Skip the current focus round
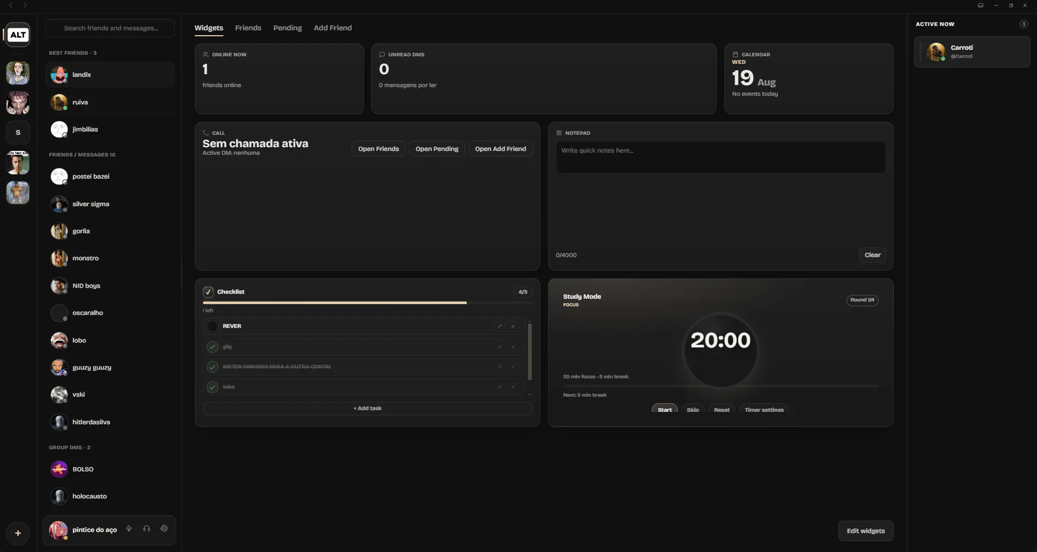The image size is (1037, 552). [x=693, y=410]
